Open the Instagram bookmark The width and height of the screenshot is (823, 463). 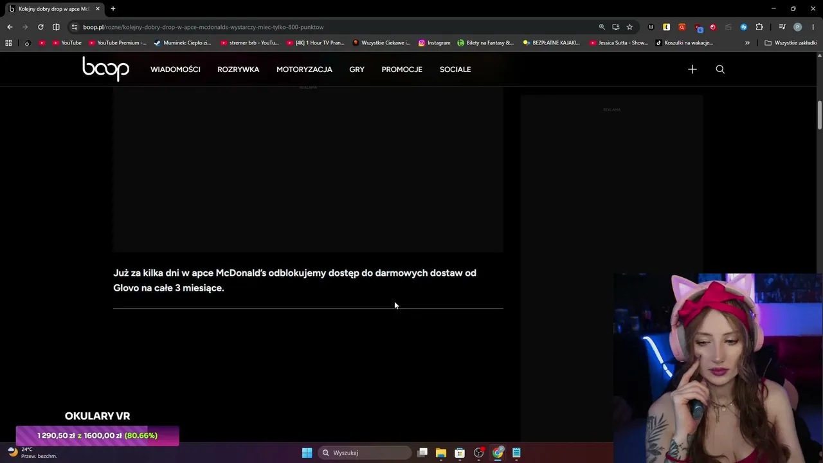click(435, 43)
